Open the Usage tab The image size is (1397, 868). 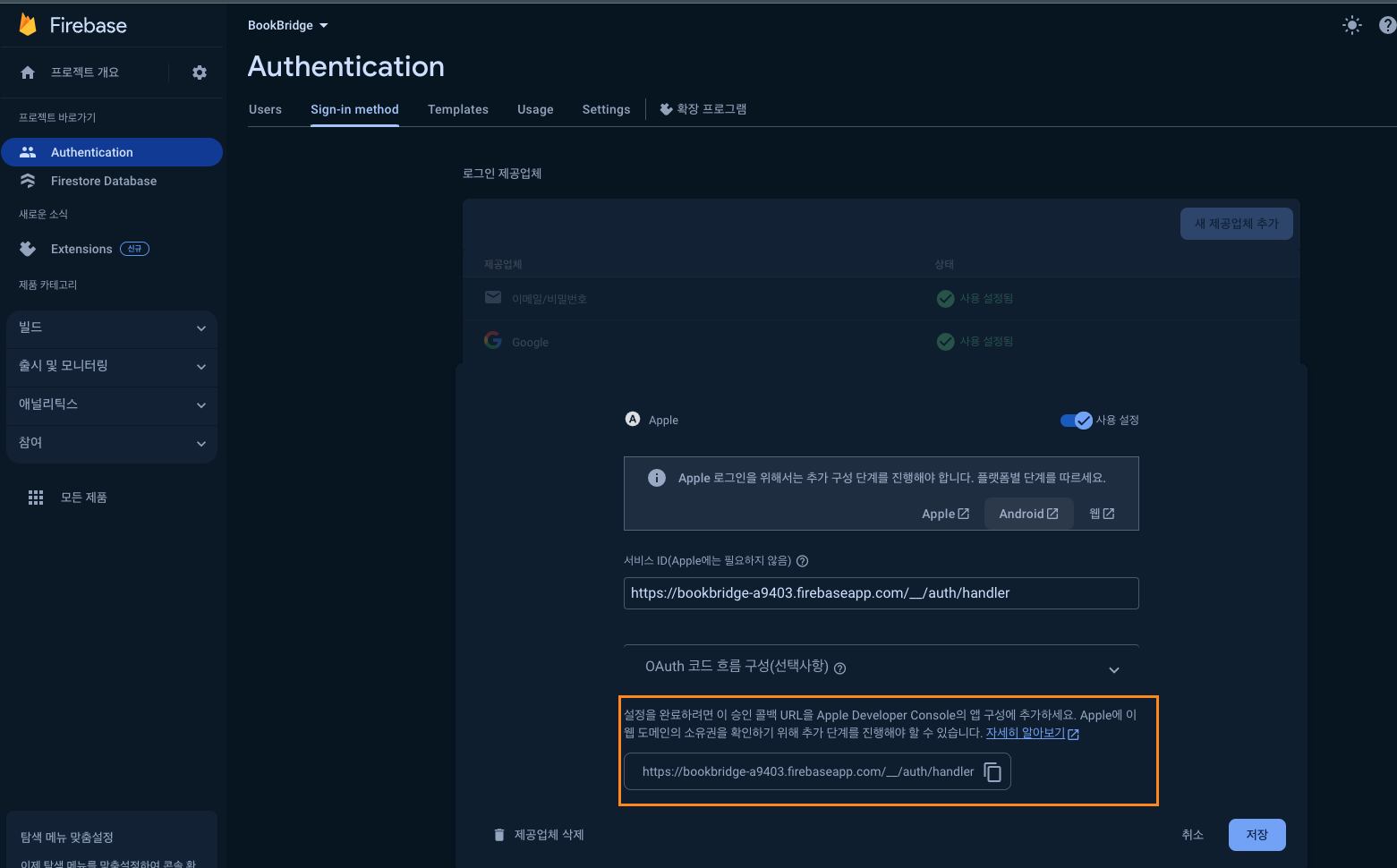tap(535, 109)
